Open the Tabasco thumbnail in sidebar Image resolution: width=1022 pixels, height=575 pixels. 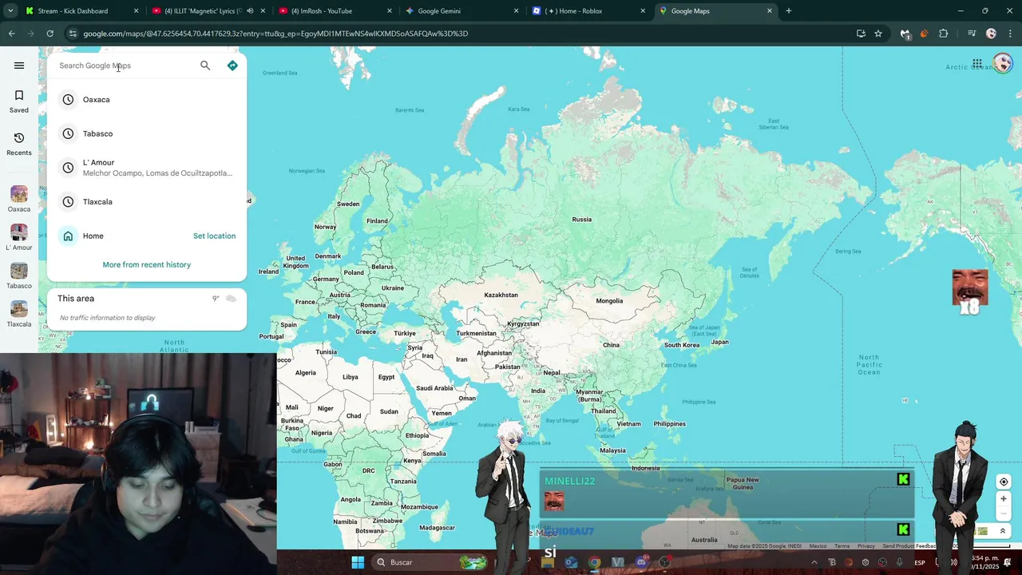tap(19, 276)
